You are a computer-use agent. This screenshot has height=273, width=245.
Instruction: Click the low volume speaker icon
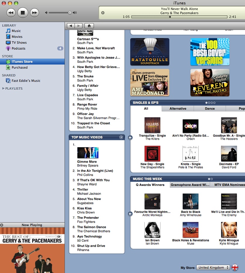click(x=46, y=13)
